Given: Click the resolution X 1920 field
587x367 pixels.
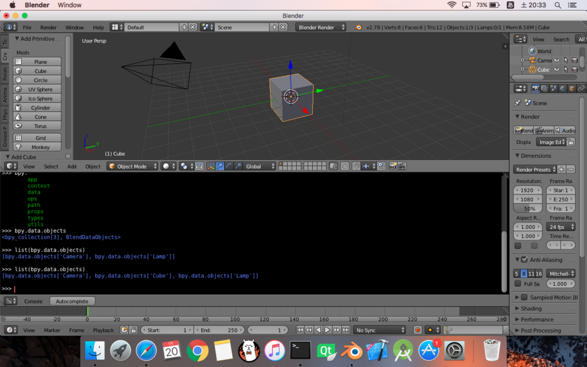Looking at the screenshot, I should 527,190.
